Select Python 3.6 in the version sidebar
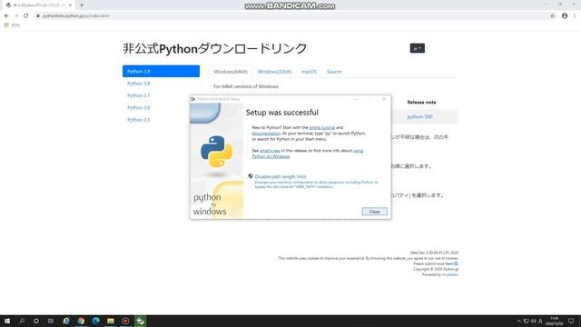 [x=139, y=108]
